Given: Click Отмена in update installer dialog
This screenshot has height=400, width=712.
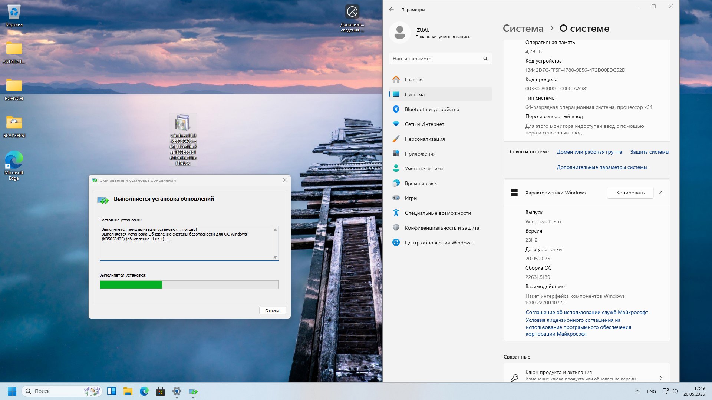Looking at the screenshot, I should (272, 311).
